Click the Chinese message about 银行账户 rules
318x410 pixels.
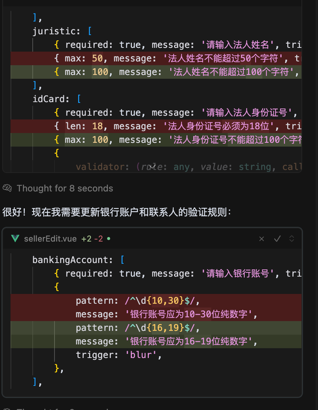click(117, 212)
